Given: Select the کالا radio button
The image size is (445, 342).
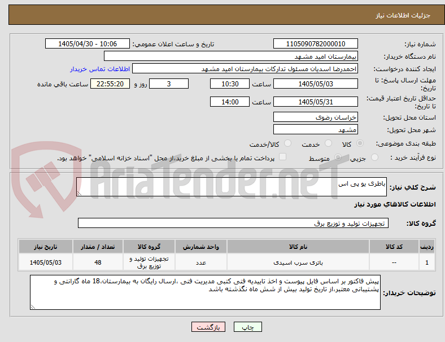Looking at the screenshot, I should 360,143.
